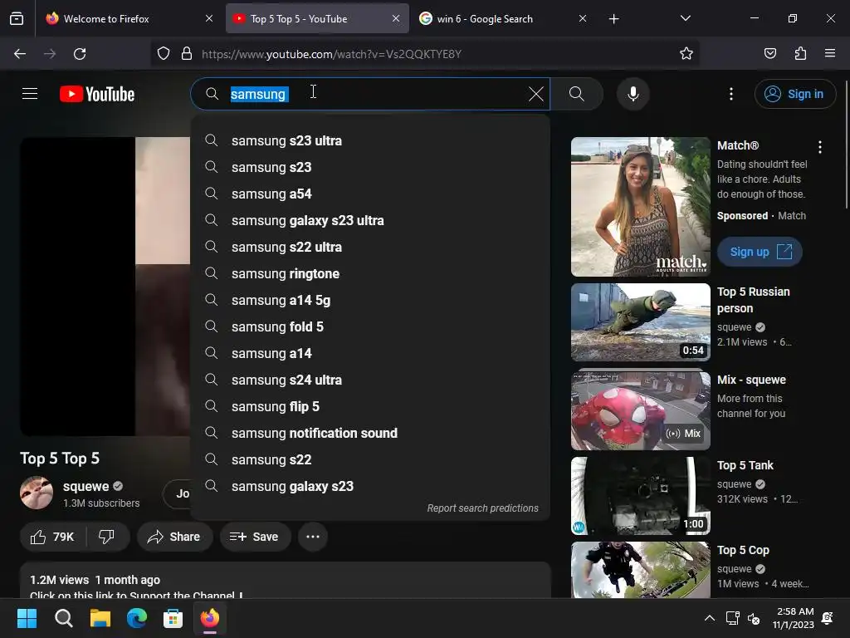
Task: Start voice search with the microphone
Action: coord(633,94)
